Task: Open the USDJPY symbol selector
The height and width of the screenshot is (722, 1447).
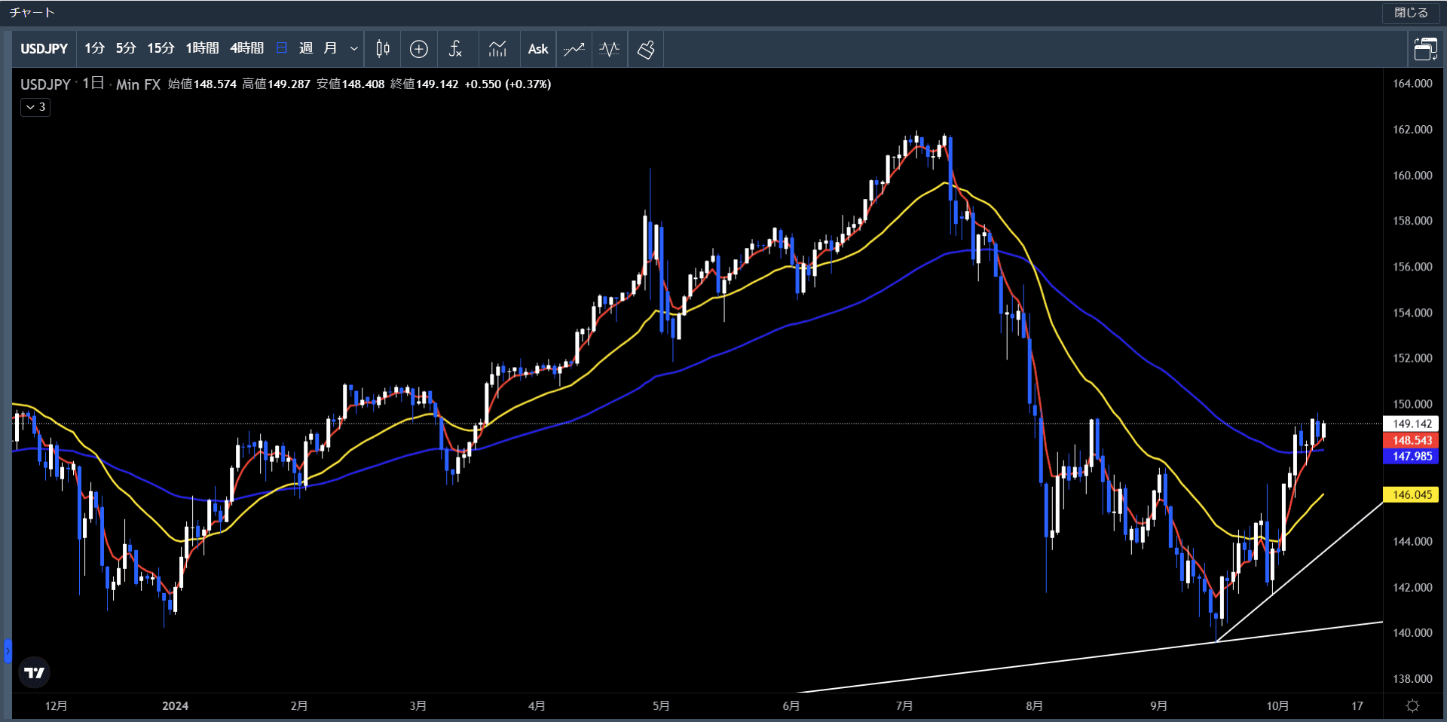Action: (44, 49)
